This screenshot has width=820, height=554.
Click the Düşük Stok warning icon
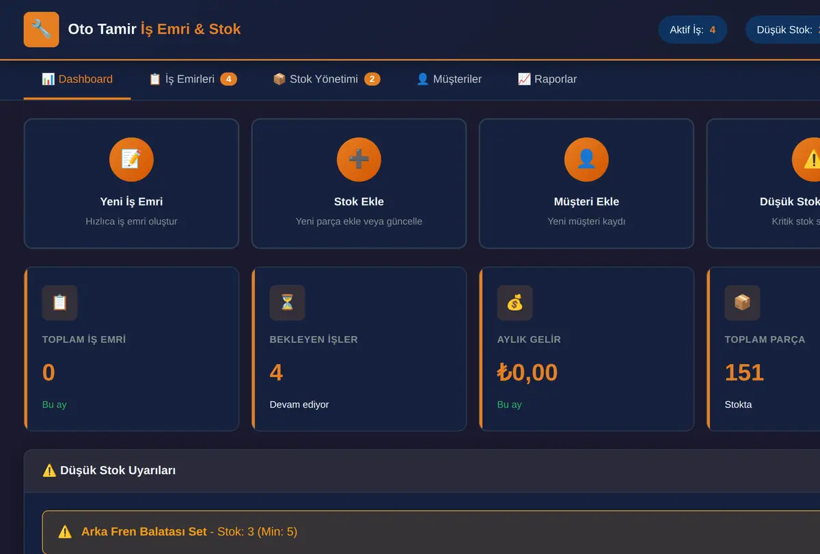[806, 159]
